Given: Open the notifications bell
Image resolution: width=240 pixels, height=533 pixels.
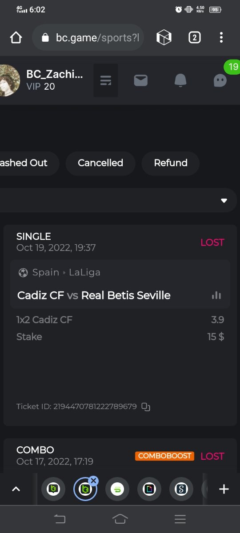Looking at the screenshot, I should pos(180,80).
